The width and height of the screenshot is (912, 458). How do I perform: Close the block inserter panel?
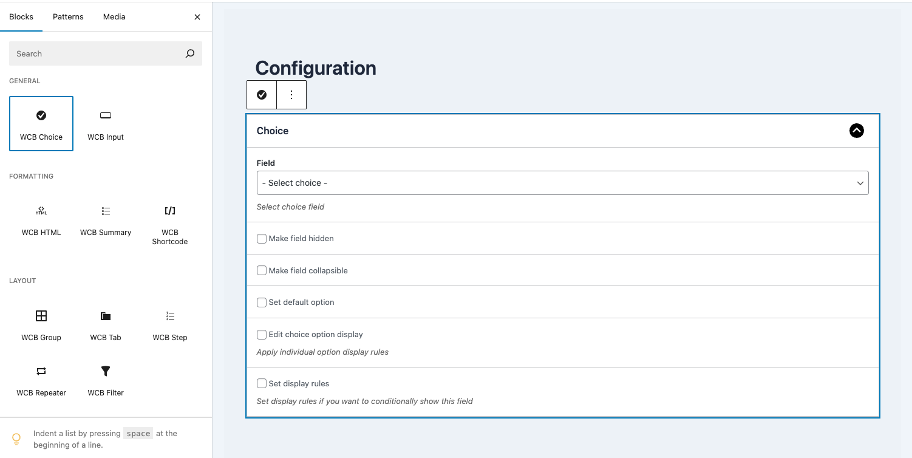197,17
